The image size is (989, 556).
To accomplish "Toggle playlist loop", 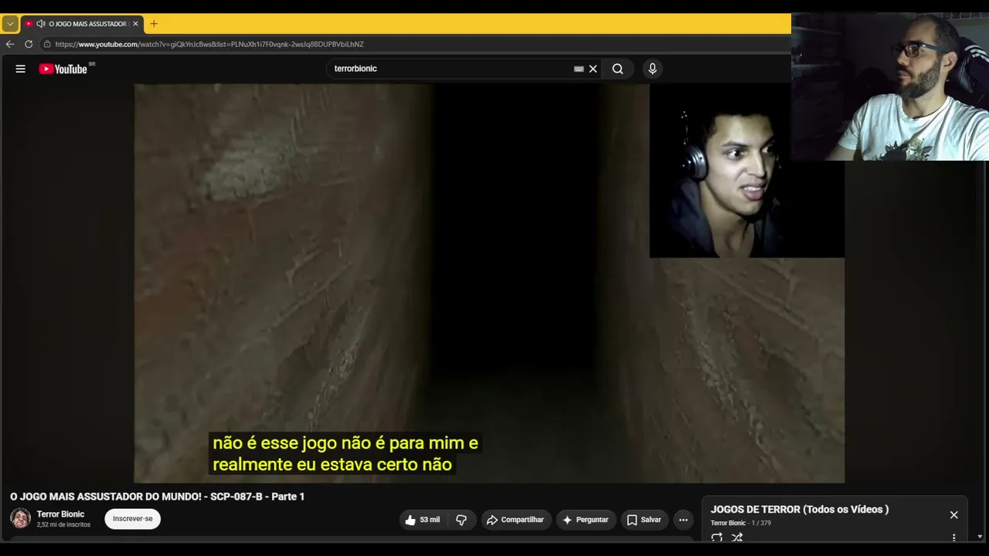I will 716,537.
